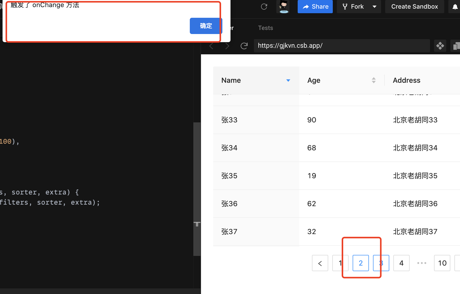Image resolution: width=460 pixels, height=294 pixels.
Task: Open the notification bell
Action: 455,7
